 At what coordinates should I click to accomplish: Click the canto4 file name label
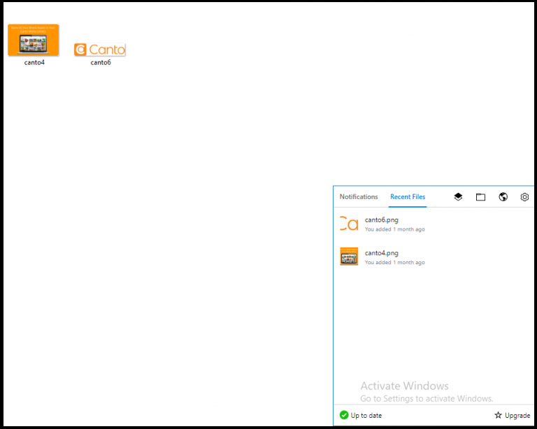click(34, 62)
